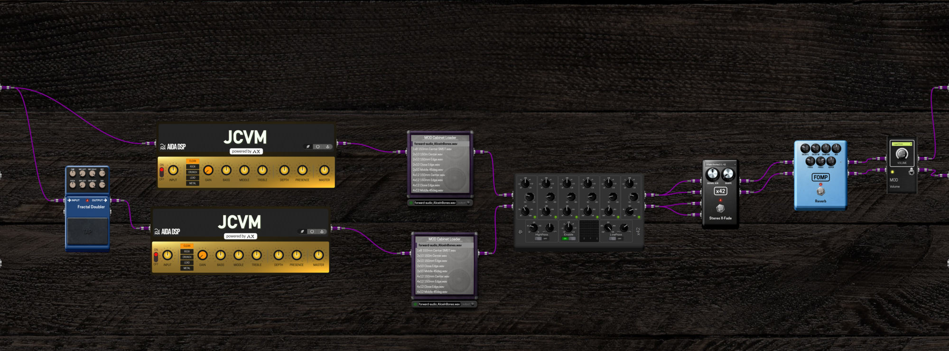Image resolution: width=949 pixels, height=351 pixels.
Task: Click the BASS knob on lower JCVM
Action: point(221,255)
